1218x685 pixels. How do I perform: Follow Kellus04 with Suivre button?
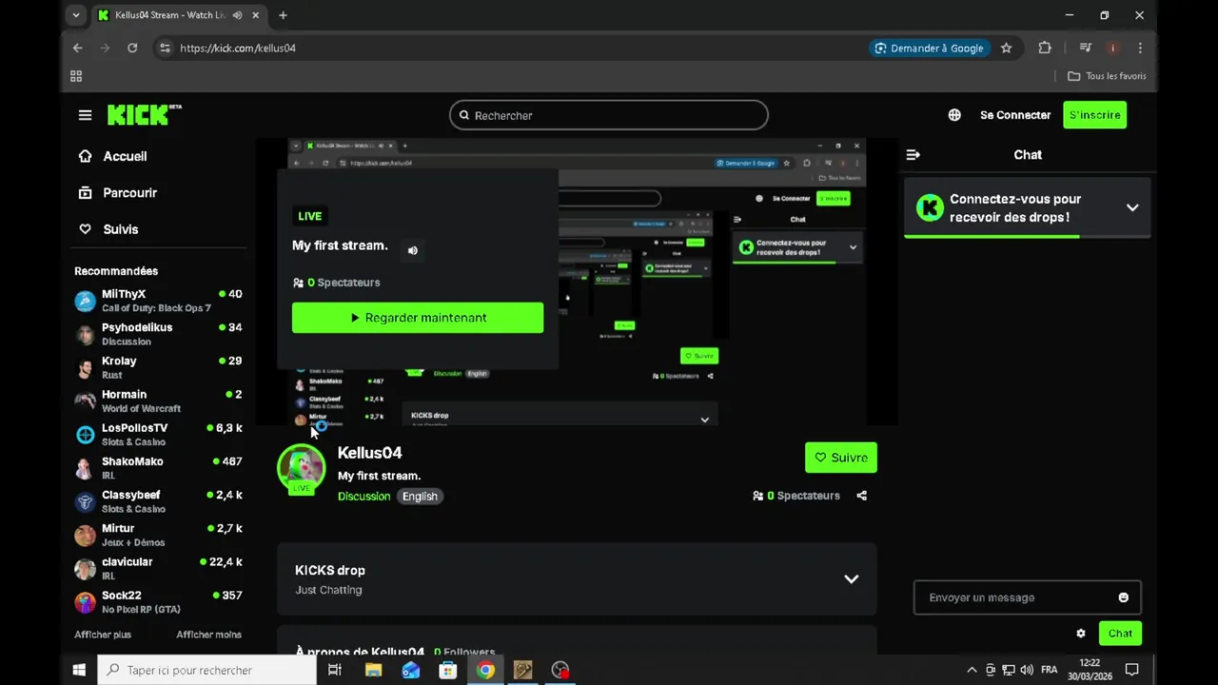[841, 458]
